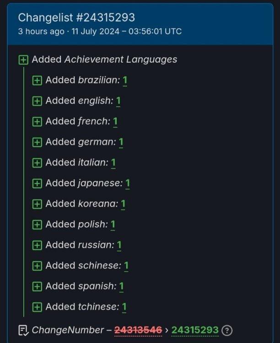Click the value 1 next to schinese
This screenshot has width=280, height=343.
(126, 266)
